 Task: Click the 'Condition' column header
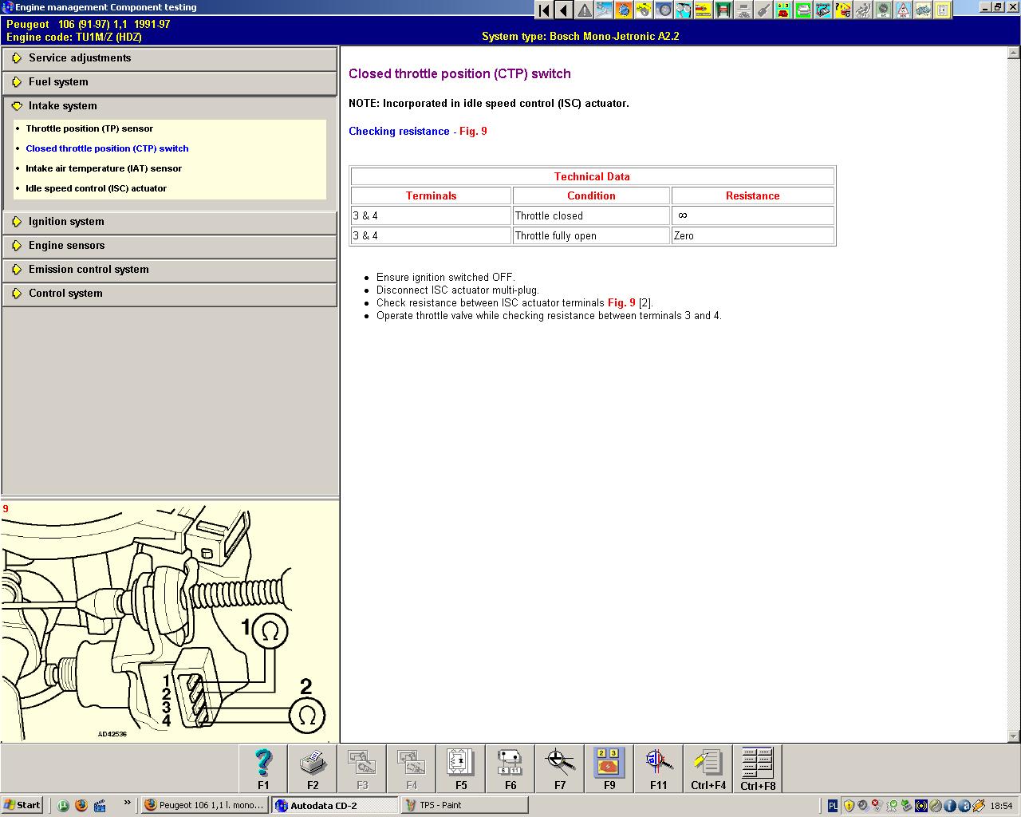[x=591, y=196]
